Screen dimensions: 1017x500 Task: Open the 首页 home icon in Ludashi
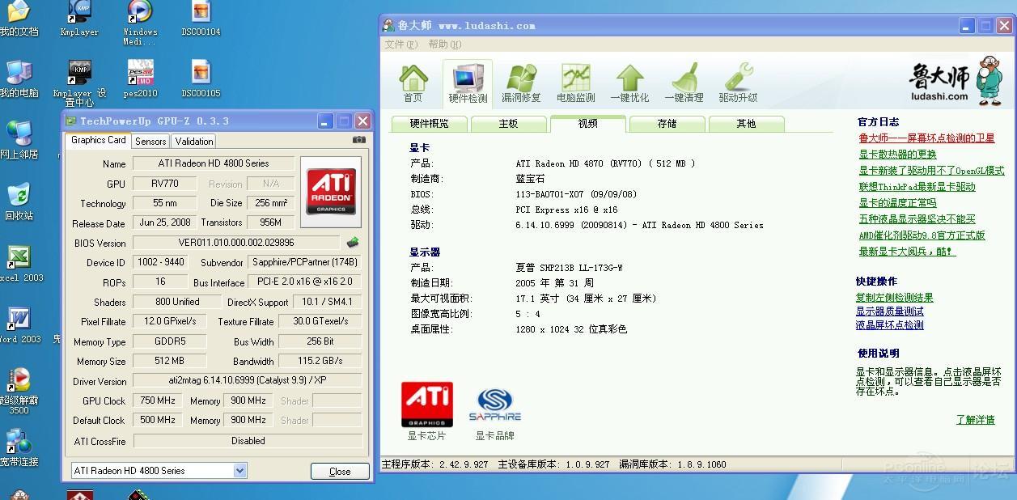pyautogui.click(x=413, y=83)
